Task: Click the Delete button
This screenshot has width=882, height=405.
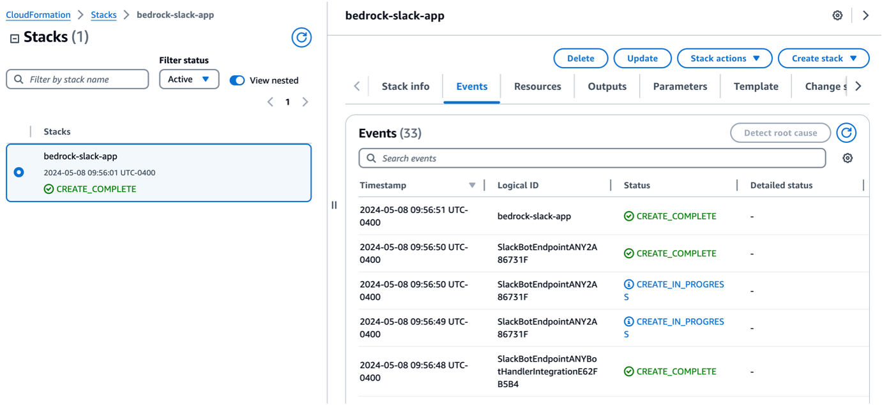Action: tap(580, 58)
